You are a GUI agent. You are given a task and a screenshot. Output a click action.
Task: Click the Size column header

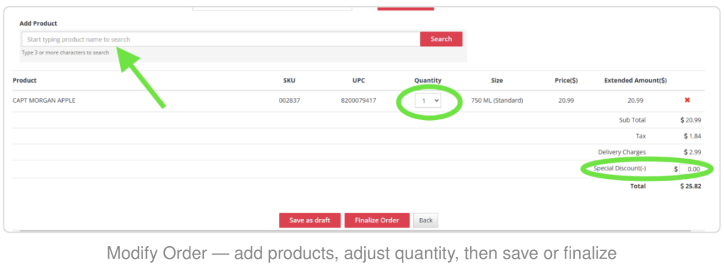[497, 81]
